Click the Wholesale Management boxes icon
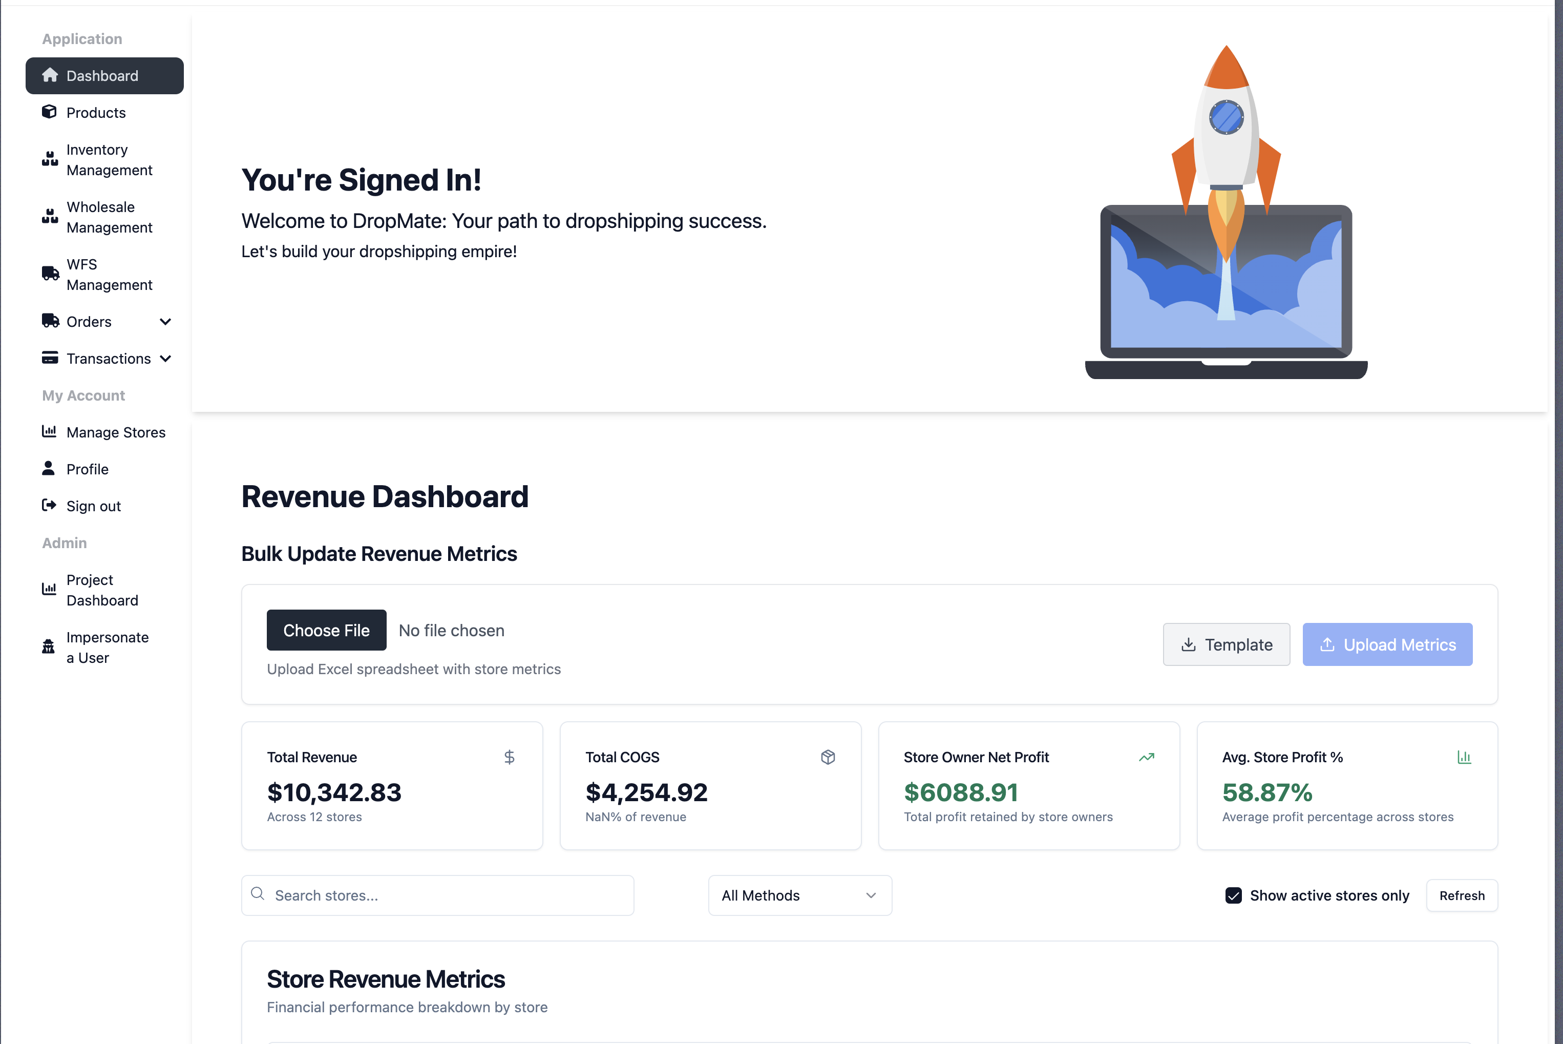 [x=50, y=216]
